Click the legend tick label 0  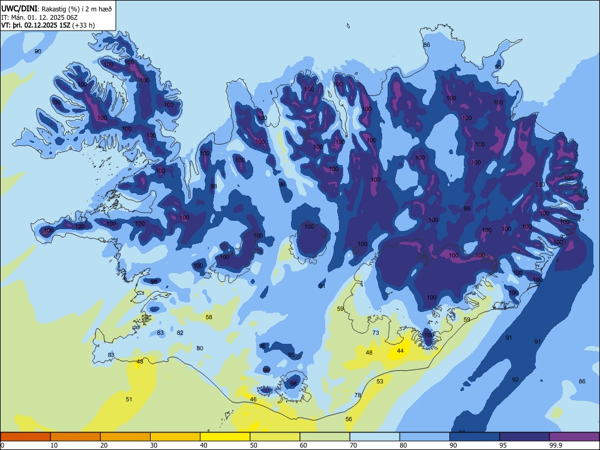pos(2,445)
